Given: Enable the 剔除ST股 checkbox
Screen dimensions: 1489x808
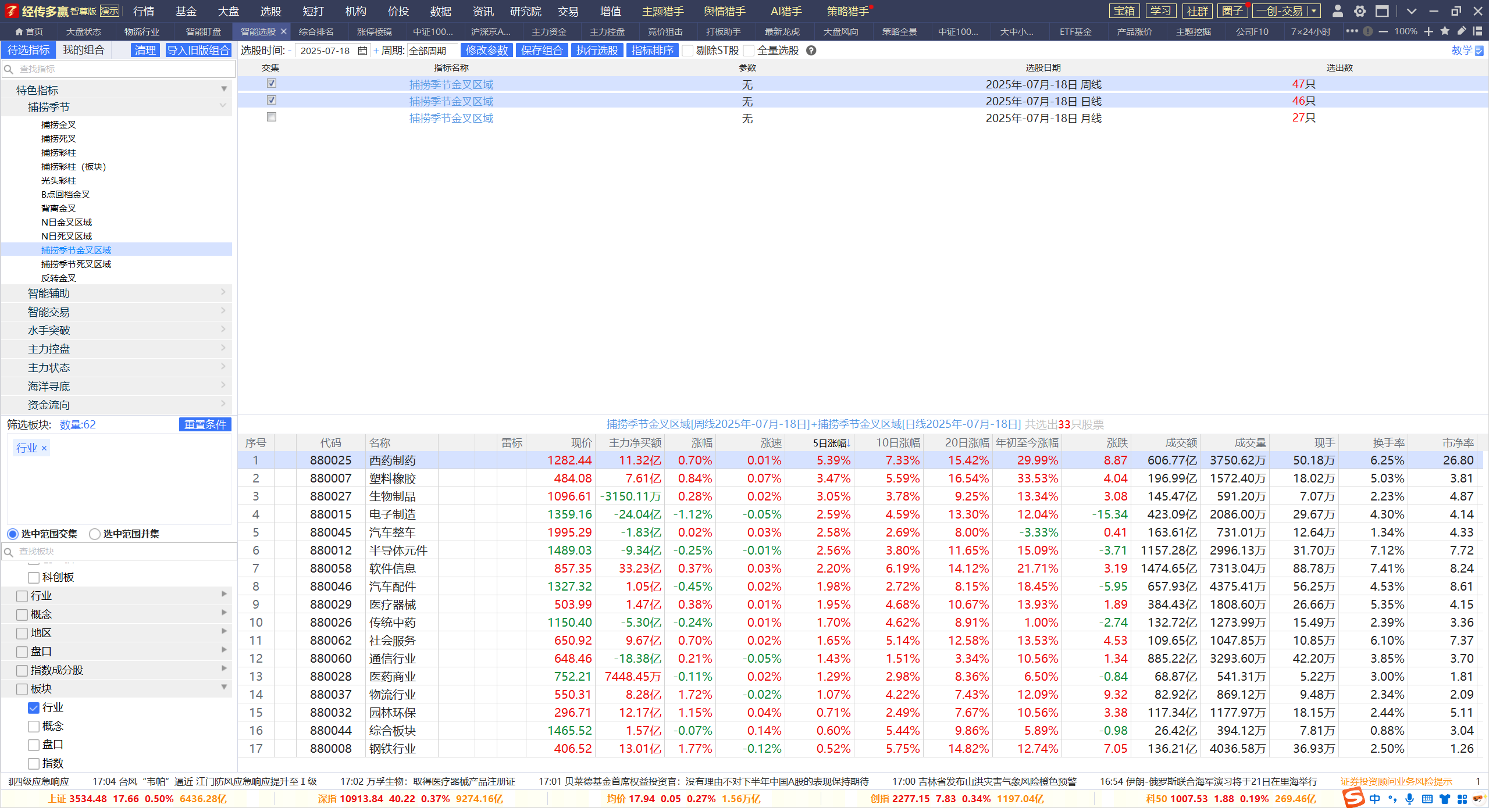Looking at the screenshot, I should [x=687, y=51].
